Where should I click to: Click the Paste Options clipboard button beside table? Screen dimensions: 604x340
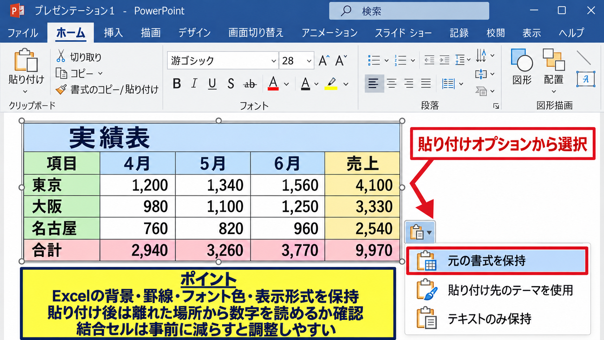(420, 232)
